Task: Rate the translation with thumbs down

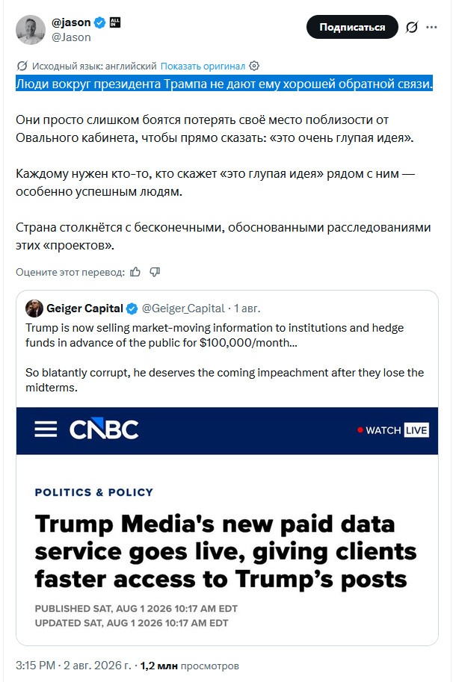Action: (155, 273)
